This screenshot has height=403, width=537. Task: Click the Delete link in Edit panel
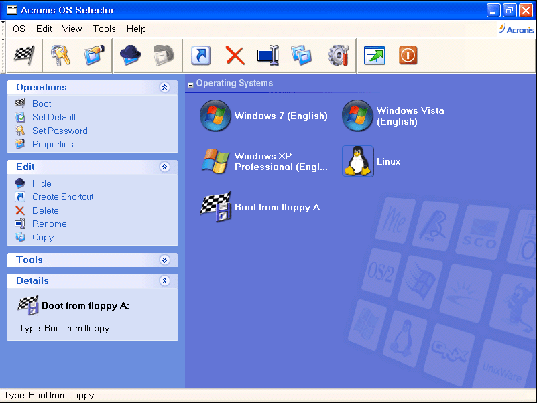(46, 210)
